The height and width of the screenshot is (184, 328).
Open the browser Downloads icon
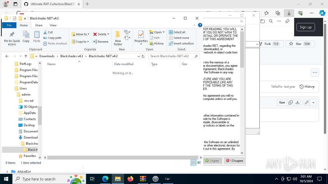(x=289, y=13)
